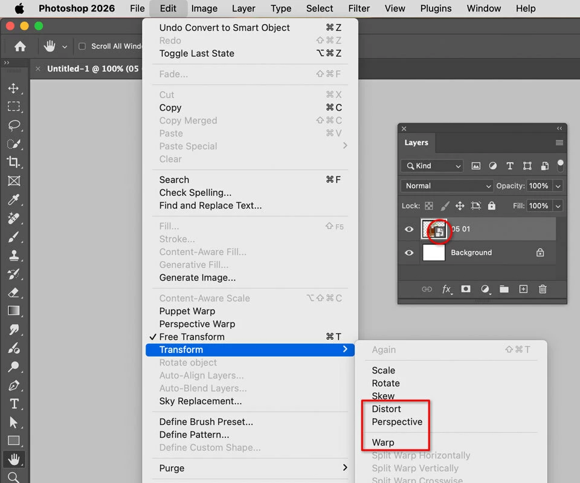Switch to the Layers tab

pos(416,143)
